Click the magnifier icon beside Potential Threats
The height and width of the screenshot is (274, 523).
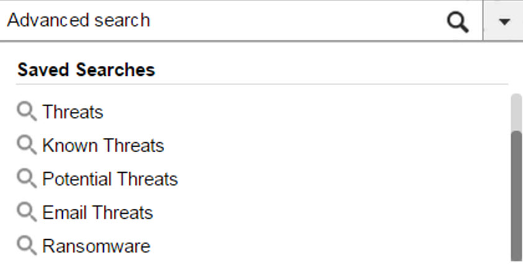[x=27, y=179]
